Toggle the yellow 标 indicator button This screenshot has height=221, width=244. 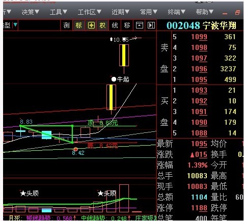79,25
